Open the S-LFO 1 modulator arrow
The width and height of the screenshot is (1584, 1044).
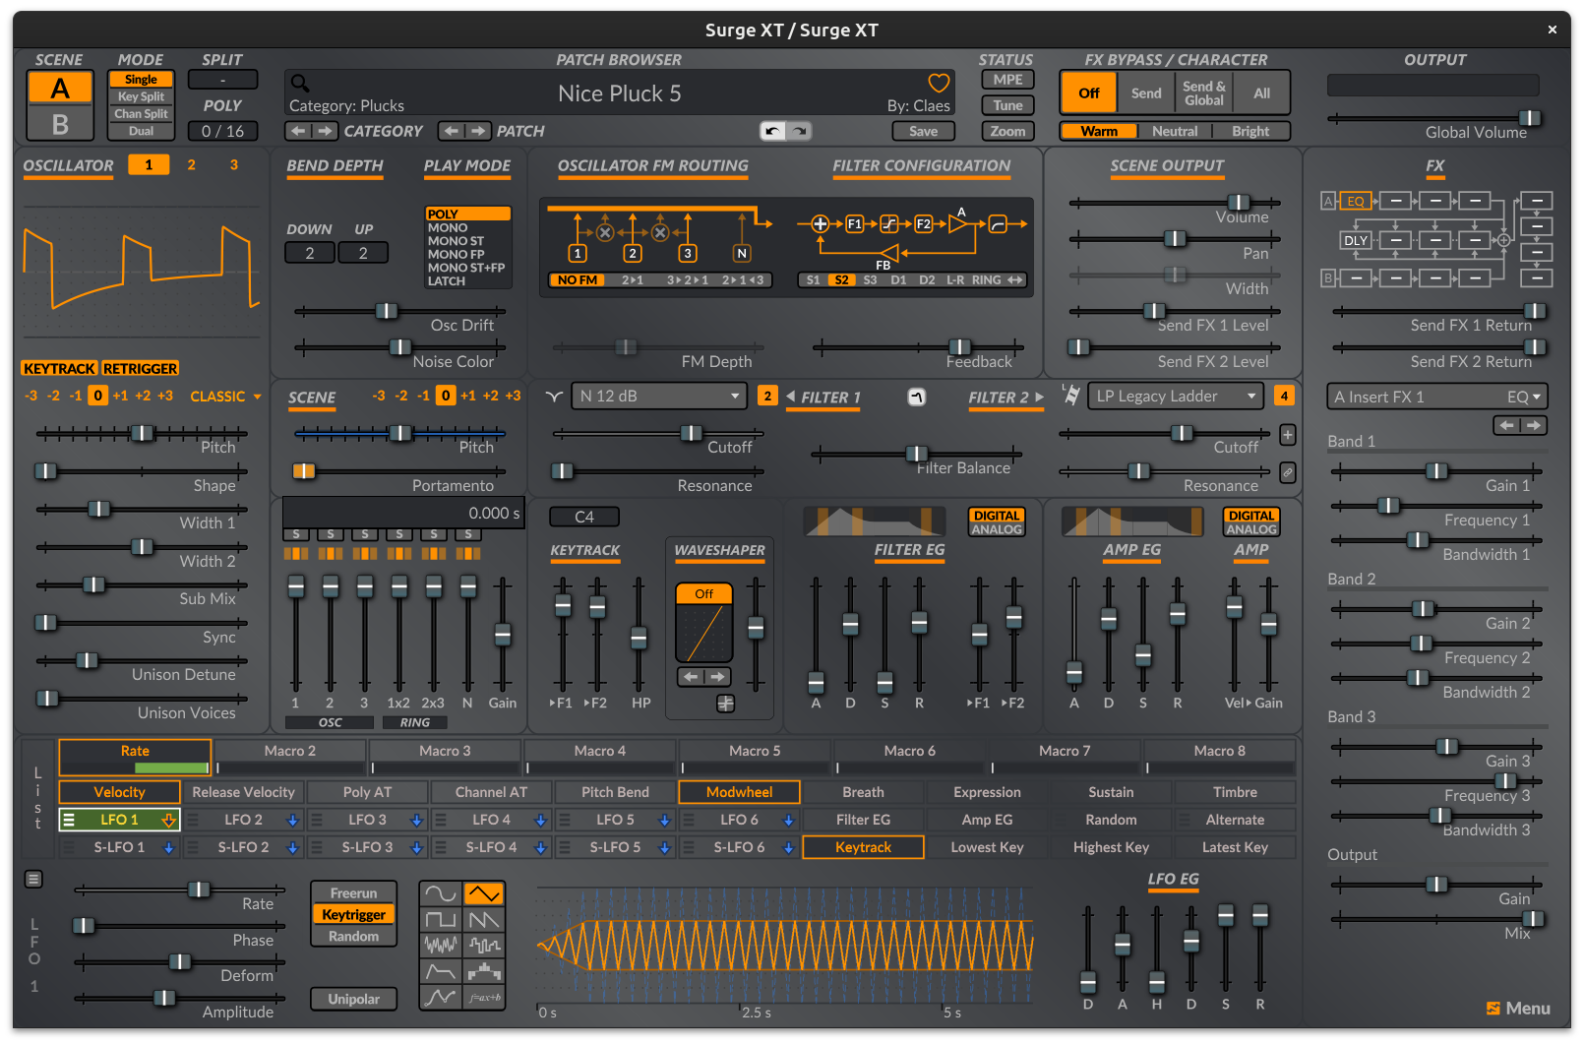tap(168, 847)
